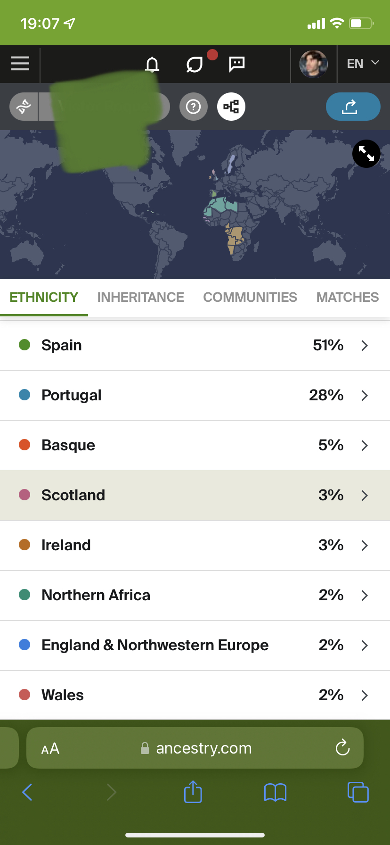Tap the blue share results button
This screenshot has width=390, height=845.
point(353,107)
